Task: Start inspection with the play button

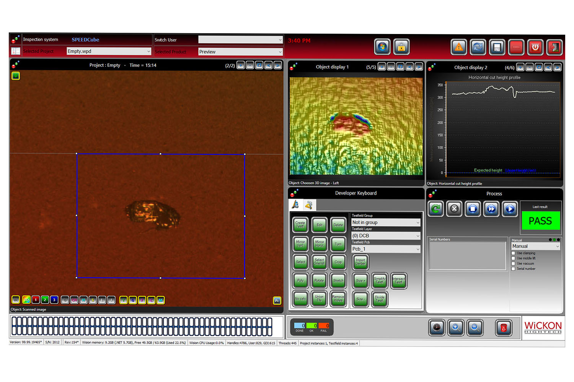Action: (510, 209)
